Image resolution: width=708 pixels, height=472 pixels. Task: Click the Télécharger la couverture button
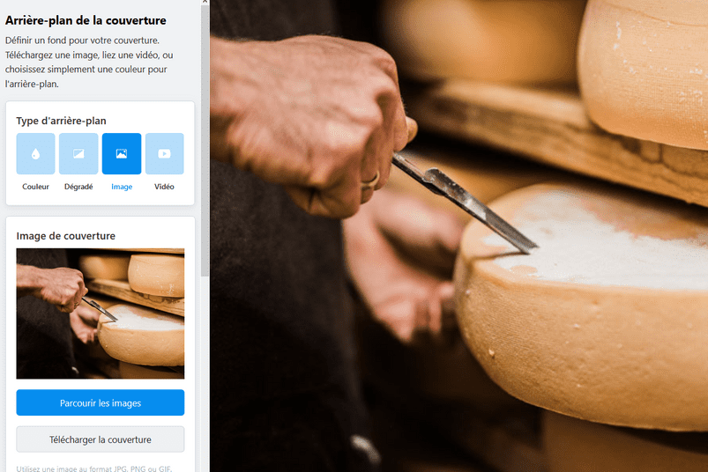pos(101,439)
